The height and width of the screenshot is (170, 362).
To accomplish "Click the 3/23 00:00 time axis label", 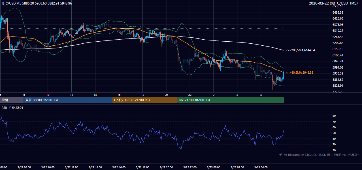I will pyautogui.click(x=213, y=167).
